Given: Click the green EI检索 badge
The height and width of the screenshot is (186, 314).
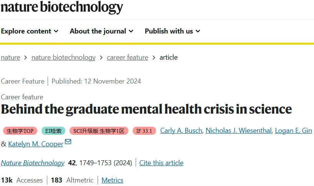Looking at the screenshot, I should 53,131.
